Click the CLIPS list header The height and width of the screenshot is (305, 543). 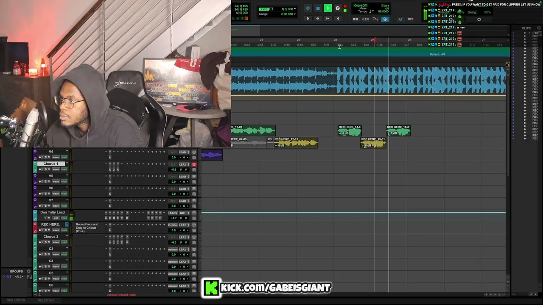pos(526,28)
